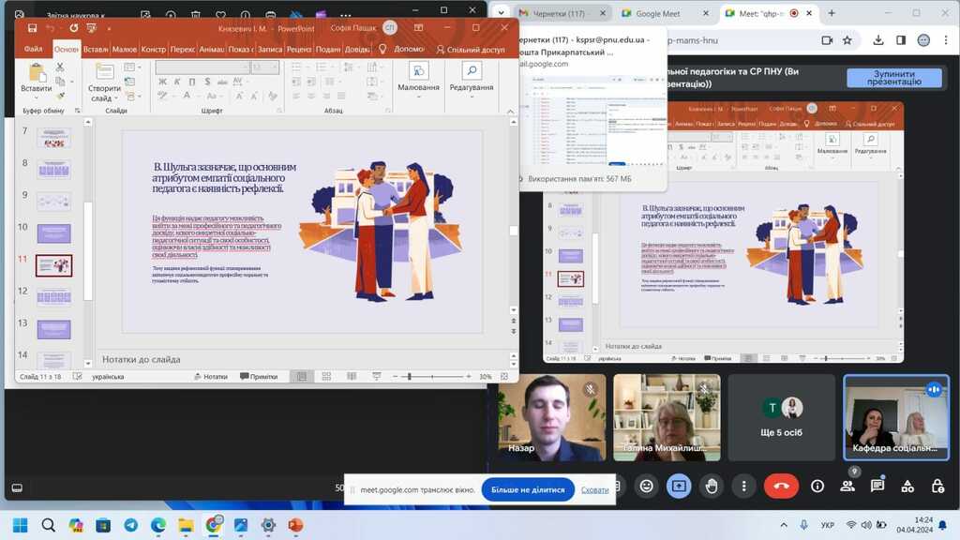Screen dimensions: 960x540
Task: Click the Сховати link
Action: (x=594, y=489)
